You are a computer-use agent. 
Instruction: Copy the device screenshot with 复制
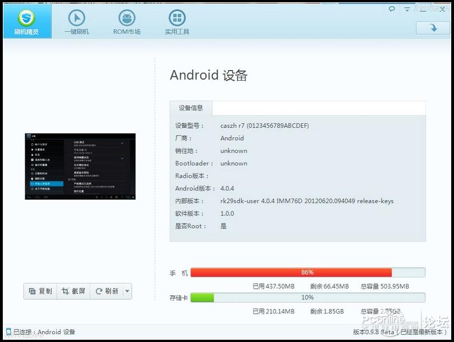(40, 291)
